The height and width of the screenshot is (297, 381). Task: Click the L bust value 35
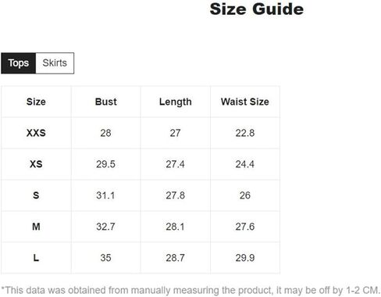[106, 258]
